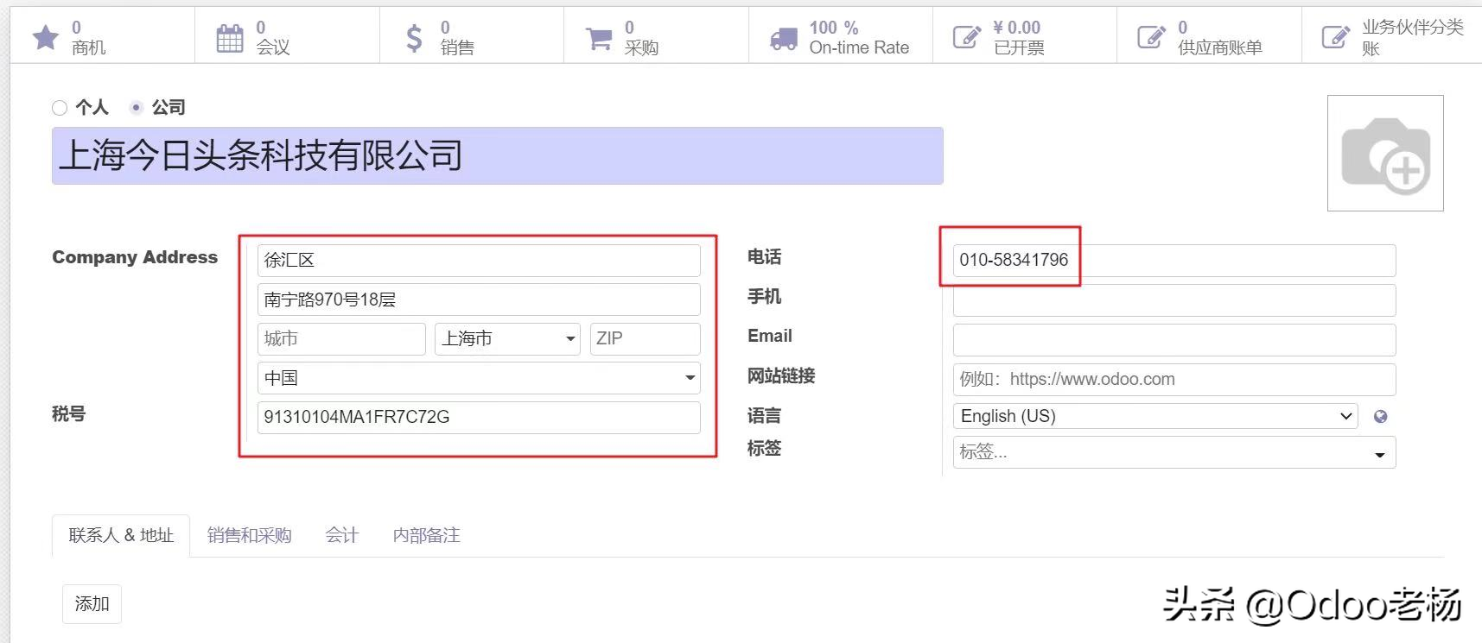The image size is (1482, 643).
Task: Click the star icon for 商机
Action: (x=45, y=37)
